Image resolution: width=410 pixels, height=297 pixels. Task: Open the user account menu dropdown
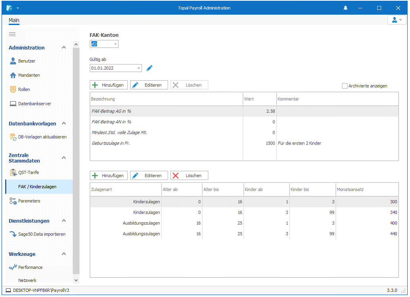(397, 20)
